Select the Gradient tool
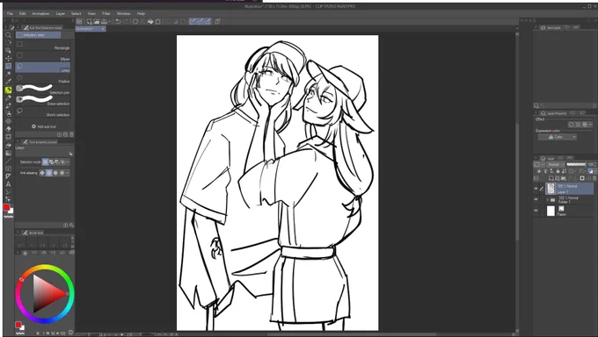 [x=9, y=153]
